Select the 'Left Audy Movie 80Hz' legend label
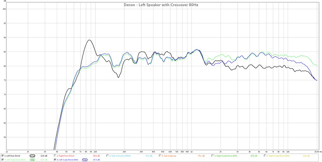The width and height of the screenshot is (322, 162). 67,160
